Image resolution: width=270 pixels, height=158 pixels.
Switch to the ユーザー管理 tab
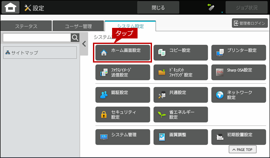point(78,26)
